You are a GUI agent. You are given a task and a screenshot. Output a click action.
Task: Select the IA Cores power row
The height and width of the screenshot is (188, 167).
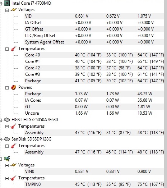[x=94, y=100]
